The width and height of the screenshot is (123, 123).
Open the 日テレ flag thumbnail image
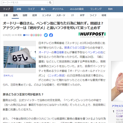[x=20, y=57]
